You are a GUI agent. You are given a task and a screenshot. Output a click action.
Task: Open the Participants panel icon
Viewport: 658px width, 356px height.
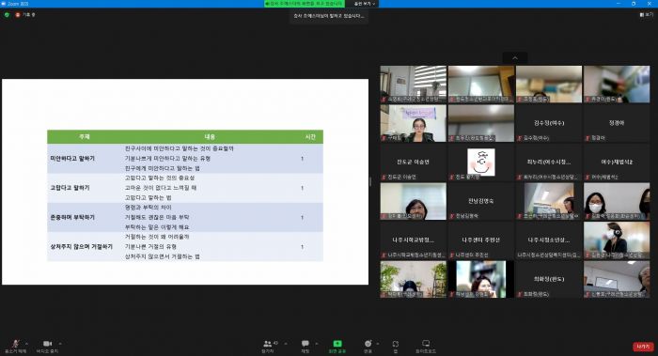point(268,346)
